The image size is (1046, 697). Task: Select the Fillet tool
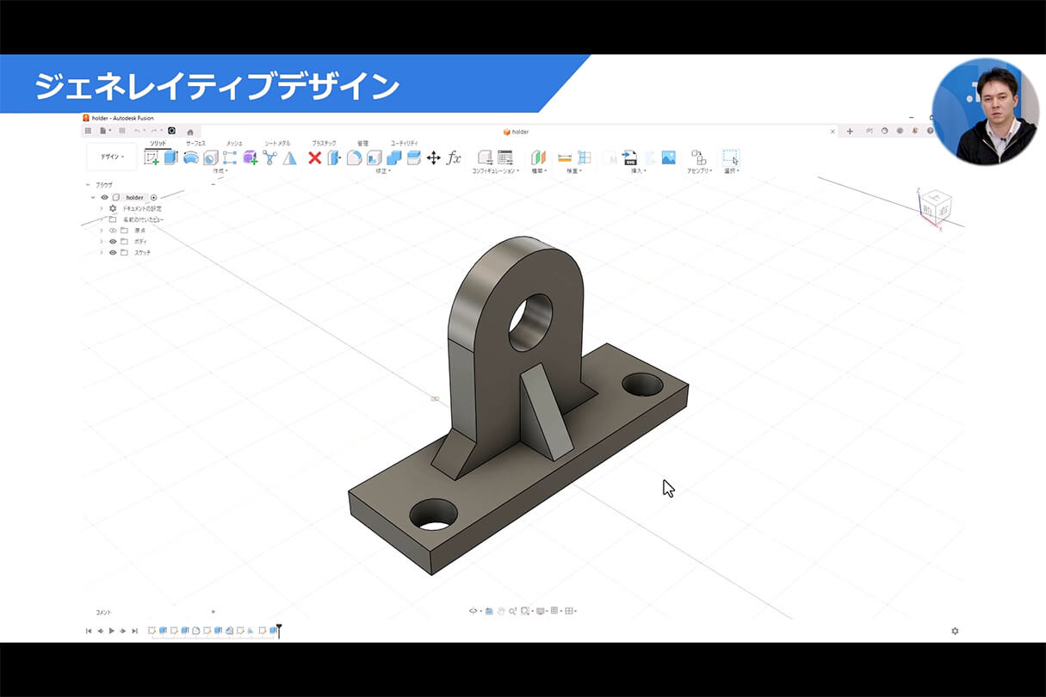(x=354, y=157)
